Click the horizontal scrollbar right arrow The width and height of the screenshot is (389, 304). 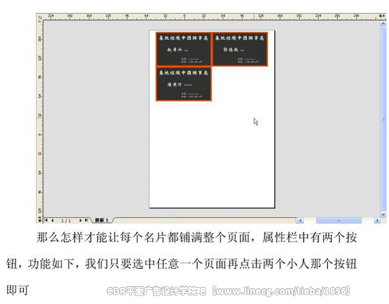377,220
